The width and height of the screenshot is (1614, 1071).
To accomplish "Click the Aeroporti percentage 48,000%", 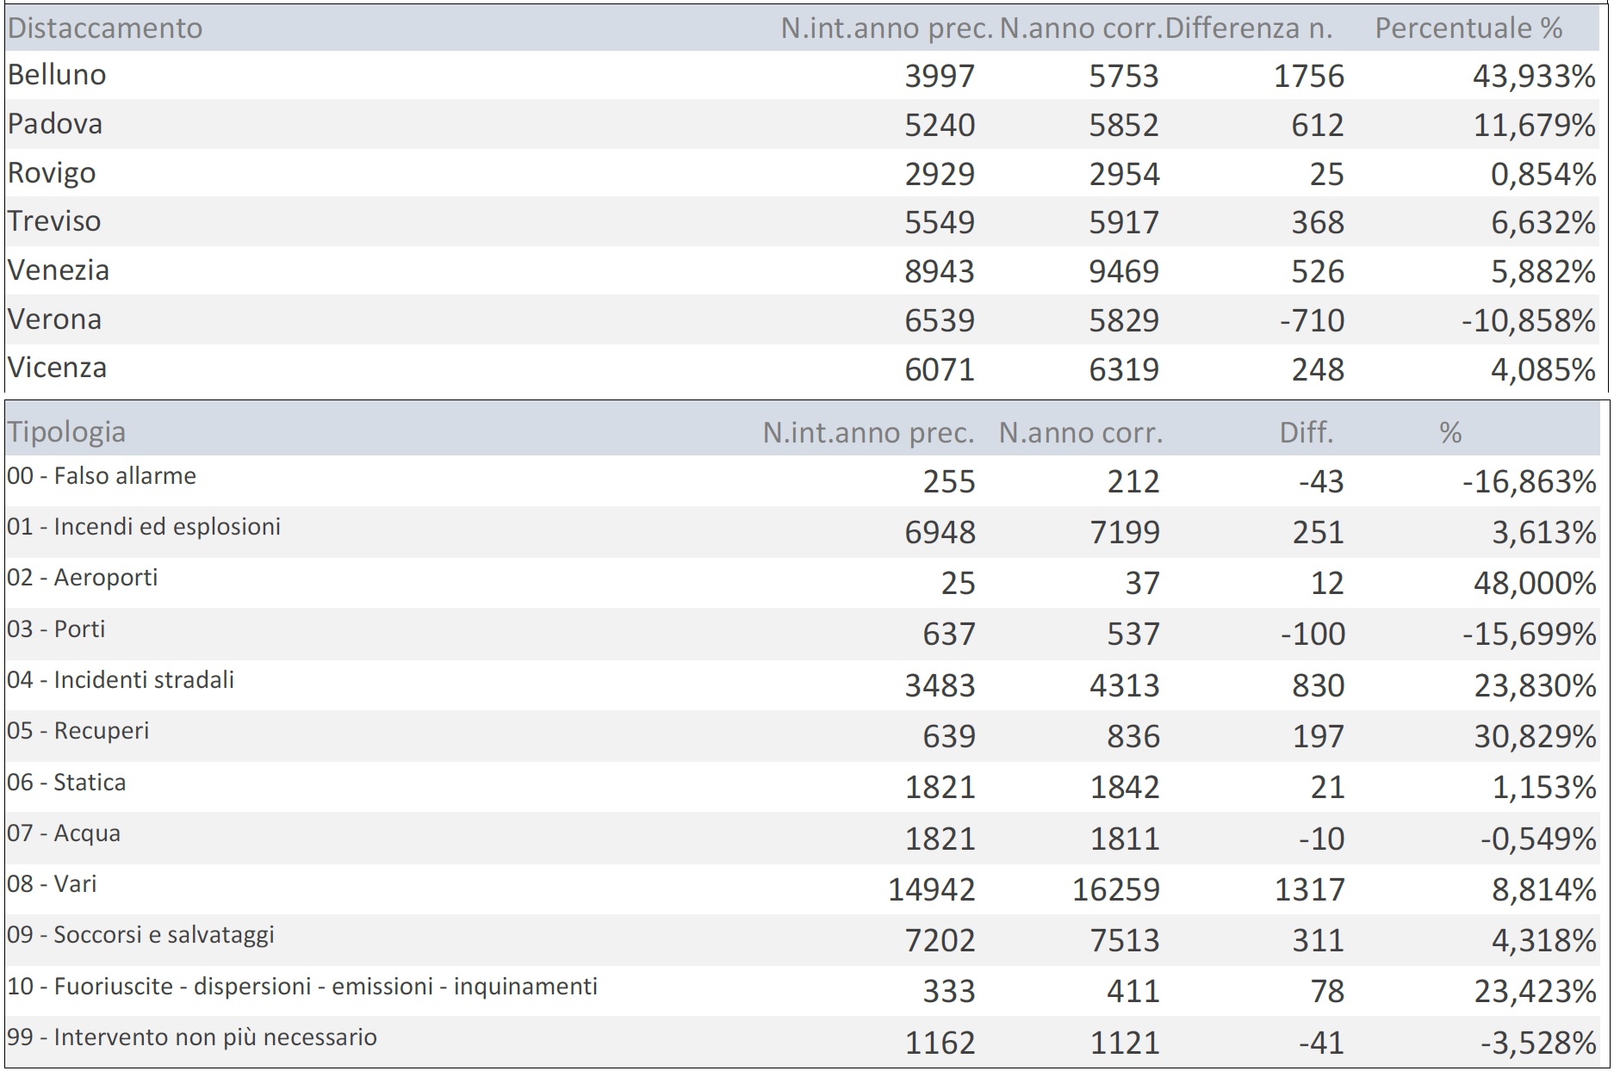I will click(x=1534, y=584).
